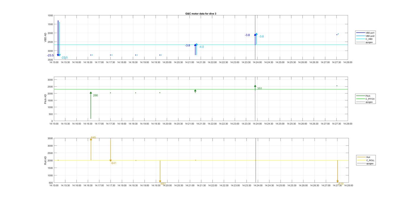Click the 3000 y-tick on Pitch AD axis
The image size is (415, 205).
50,80
